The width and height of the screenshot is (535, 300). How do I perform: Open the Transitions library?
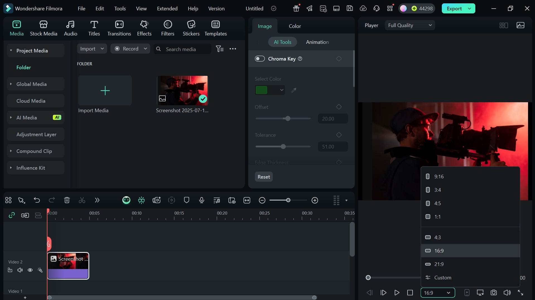click(x=119, y=28)
